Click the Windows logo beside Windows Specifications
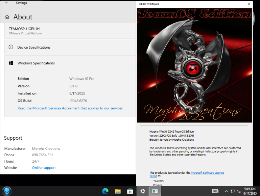This screenshot has height=196, width=260. click(11, 63)
